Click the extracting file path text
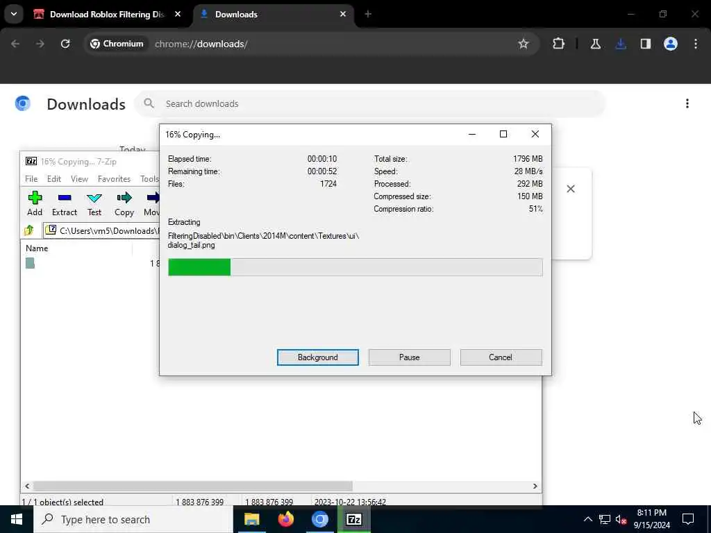This screenshot has width=711, height=533. (263, 241)
